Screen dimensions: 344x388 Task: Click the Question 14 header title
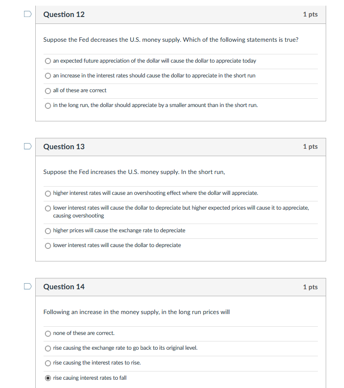[x=64, y=287]
